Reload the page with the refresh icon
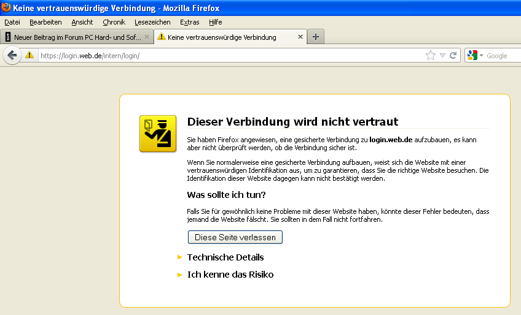This screenshot has height=315, width=521. pyautogui.click(x=453, y=55)
